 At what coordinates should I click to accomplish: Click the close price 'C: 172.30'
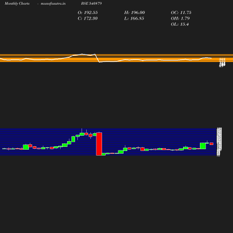coord(88,18)
